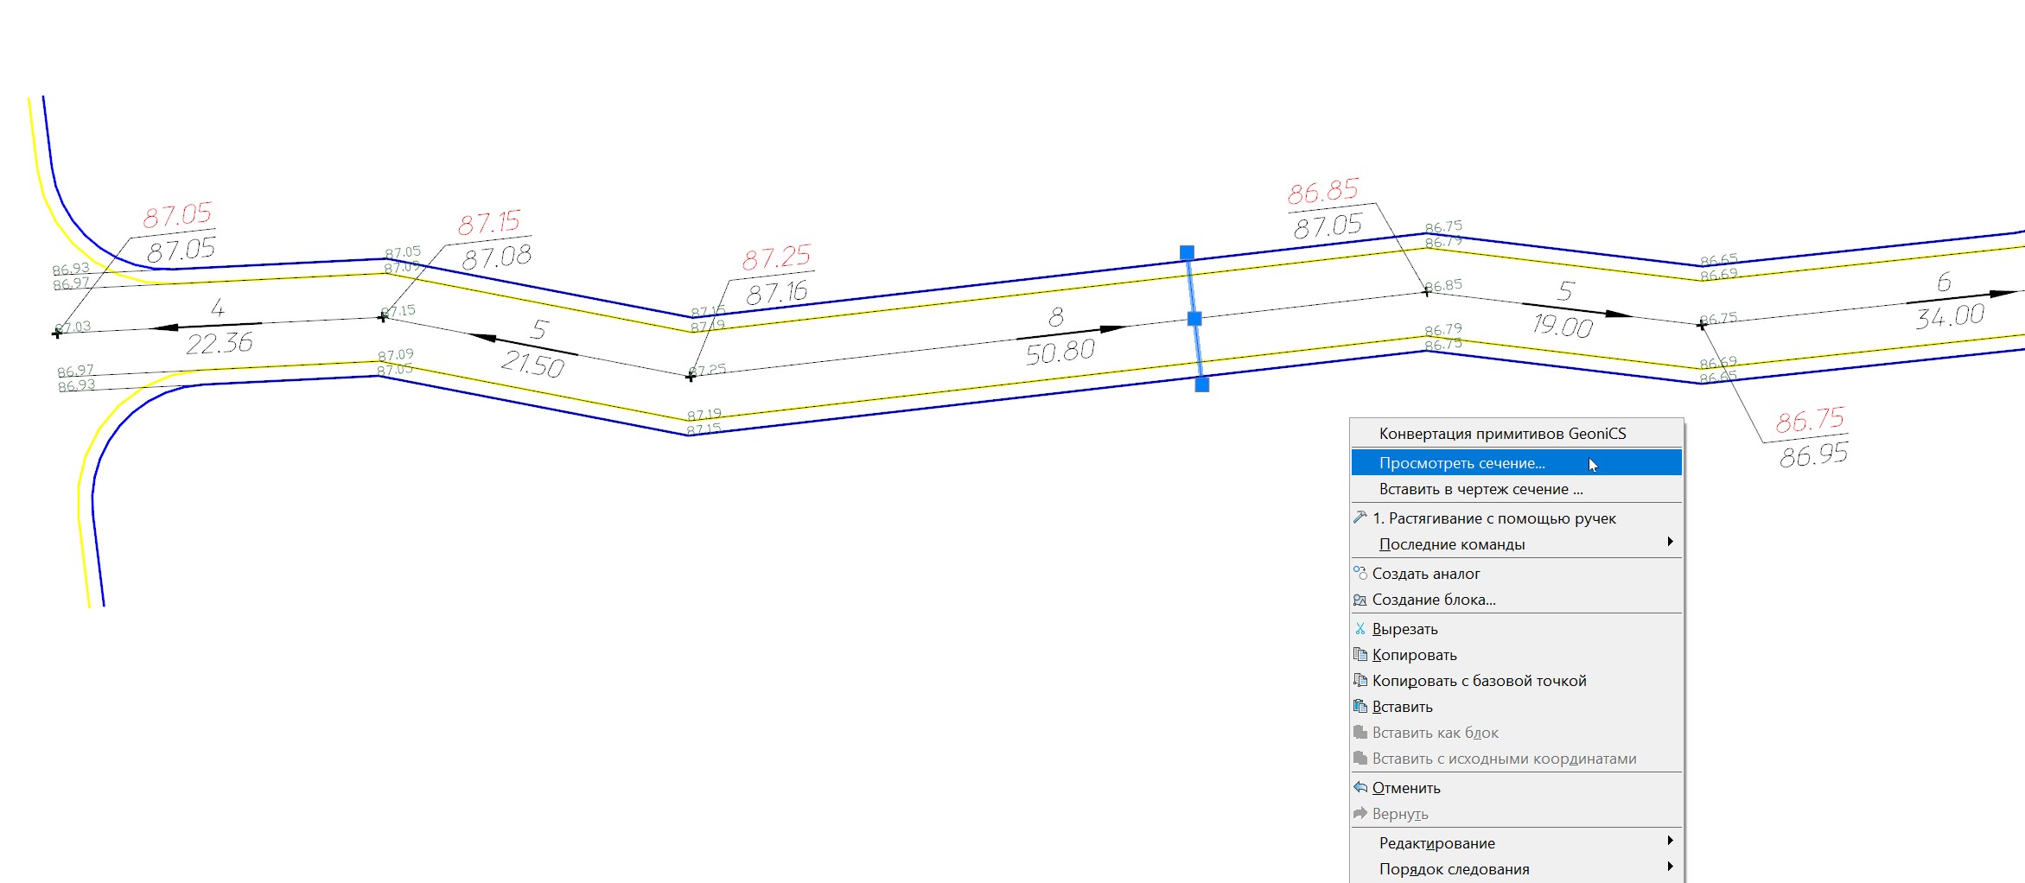Click the grip-stretch icon beside Растягивание с помощью ручек
This screenshot has height=883, width=2025.
pos(1360,518)
